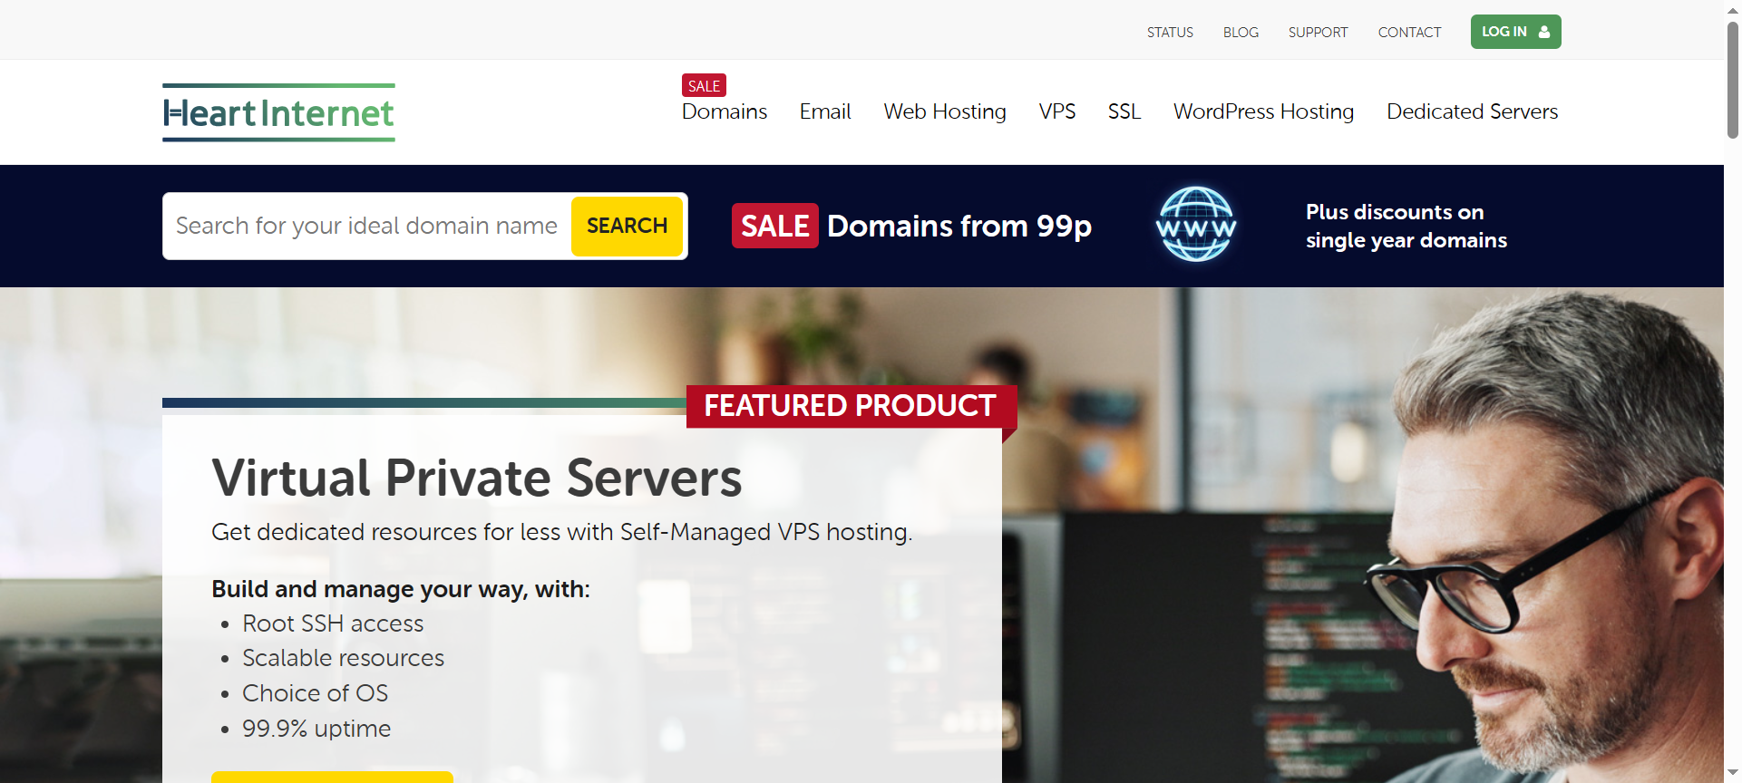Open the CONTACT link
This screenshot has height=783, width=1742.
[1409, 33]
